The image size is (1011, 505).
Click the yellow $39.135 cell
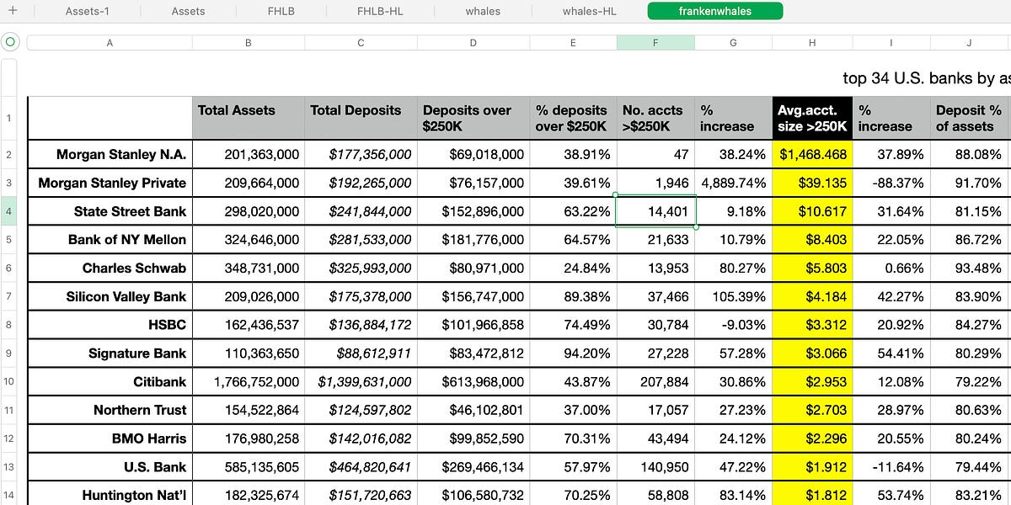[x=812, y=183]
